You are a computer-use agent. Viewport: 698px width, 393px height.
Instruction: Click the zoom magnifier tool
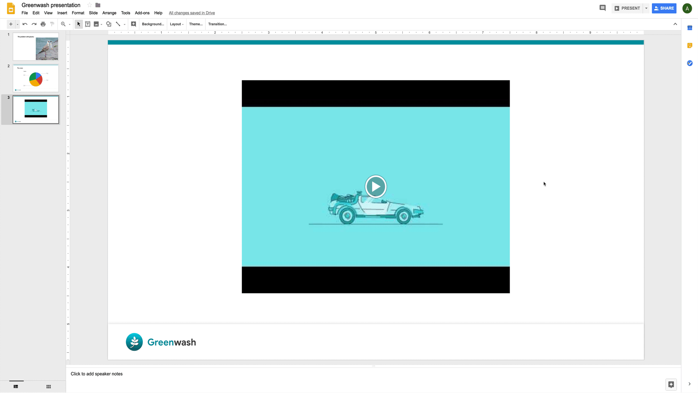63,24
